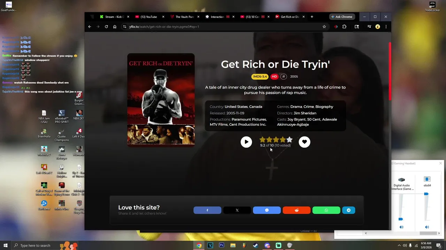Screen dimensions: 446x250
Task: Adjust the Digital Audio Interface volume slider
Action: coord(401,219)
